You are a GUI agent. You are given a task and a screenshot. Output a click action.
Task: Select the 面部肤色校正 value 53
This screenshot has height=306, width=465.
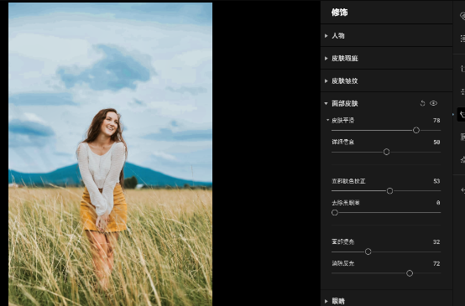tap(436, 181)
